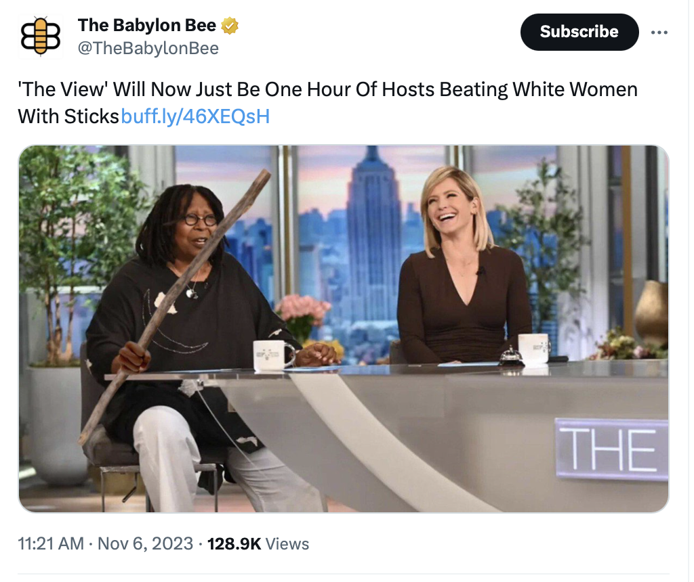
Task: Click the @TheBabylonBee handle
Action: click(x=148, y=48)
